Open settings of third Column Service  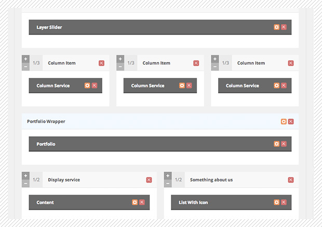click(x=277, y=86)
